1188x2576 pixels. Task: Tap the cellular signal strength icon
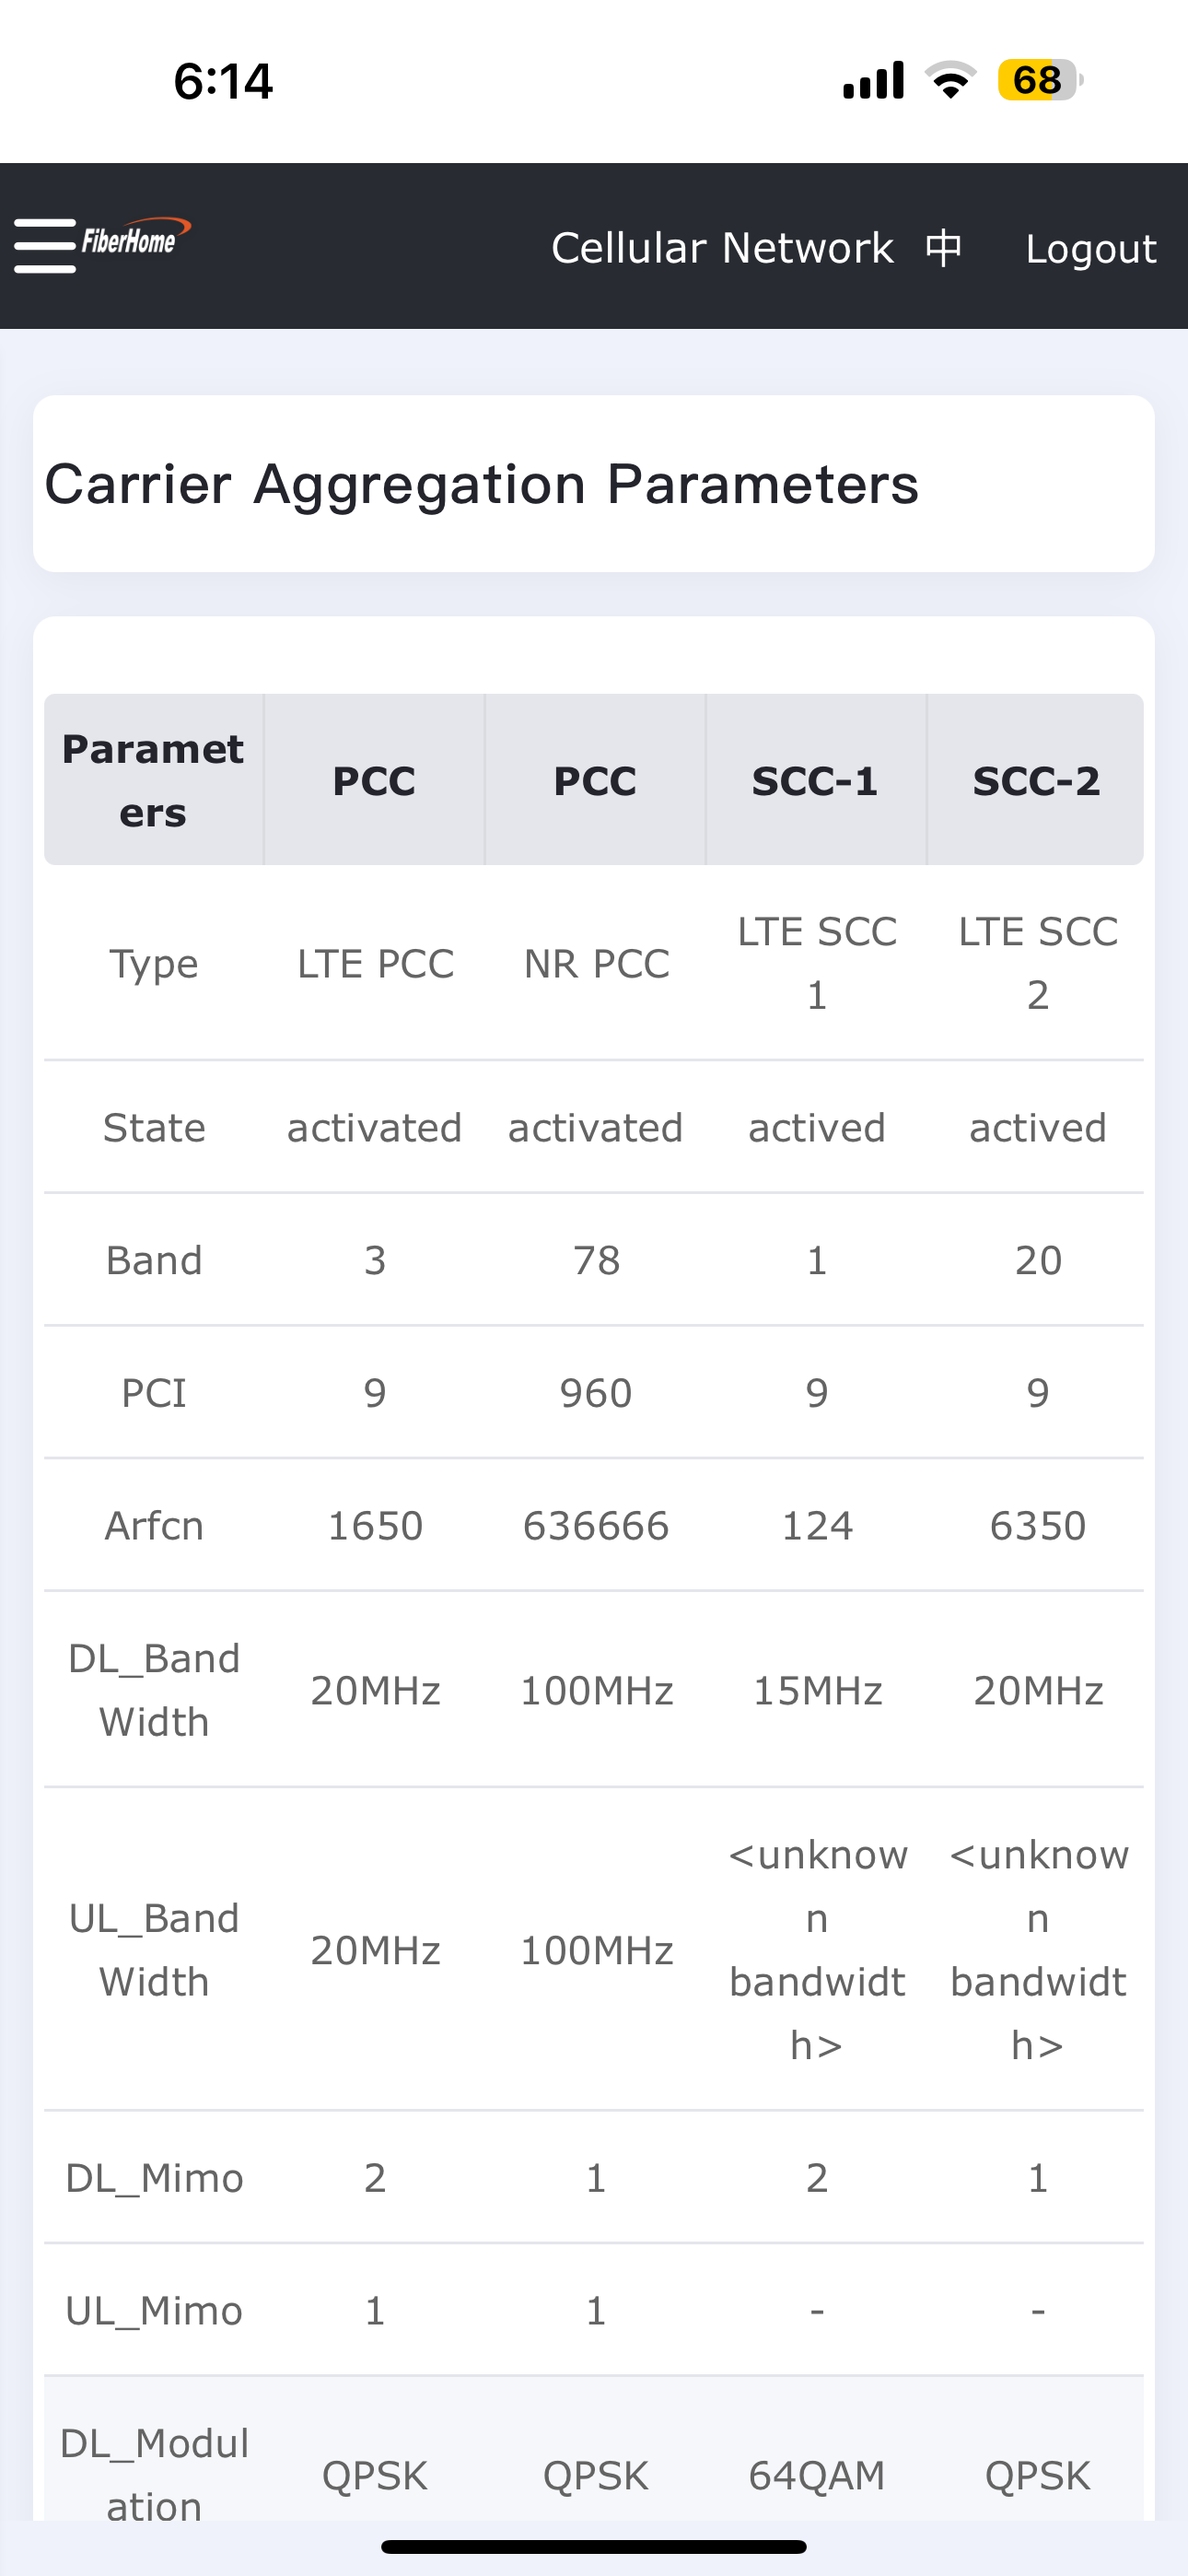pyautogui.click(x=874, y=80)
